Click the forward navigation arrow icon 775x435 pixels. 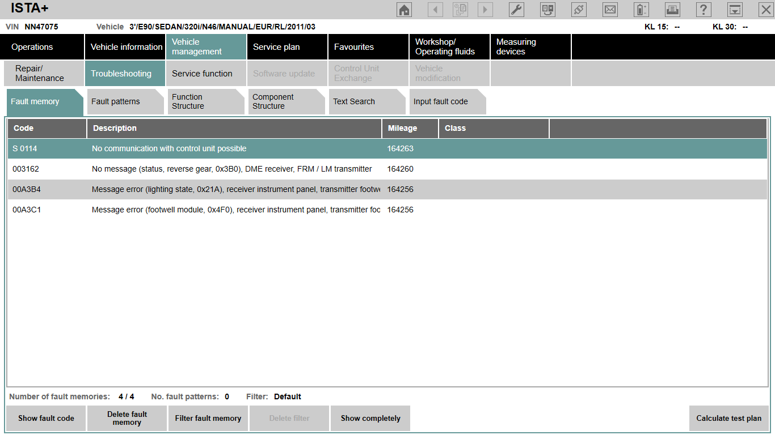(485, 10)
